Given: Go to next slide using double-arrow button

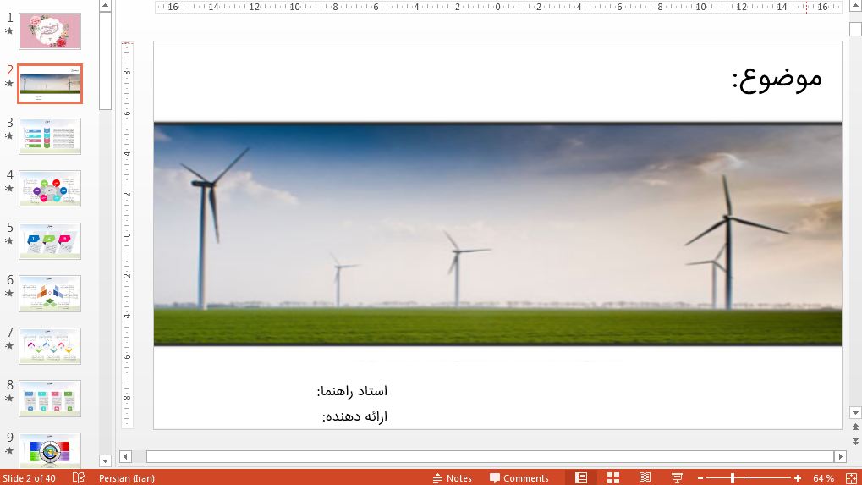Looking at the screenshot, I should pos(855,439).
